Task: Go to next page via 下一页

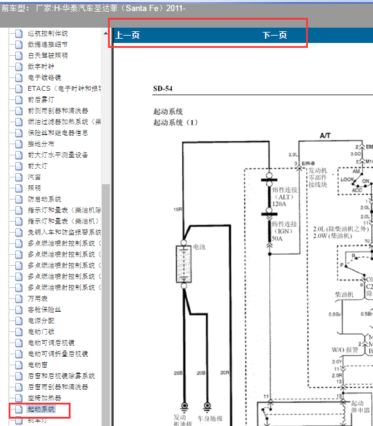Action: [x=275, y=35]
